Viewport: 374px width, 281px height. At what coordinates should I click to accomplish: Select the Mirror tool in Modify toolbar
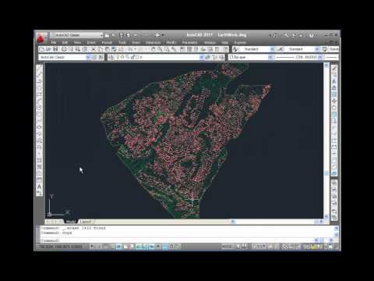click(334, 81)
